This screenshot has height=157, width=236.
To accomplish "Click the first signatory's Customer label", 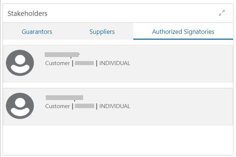I will click(58, 63).
